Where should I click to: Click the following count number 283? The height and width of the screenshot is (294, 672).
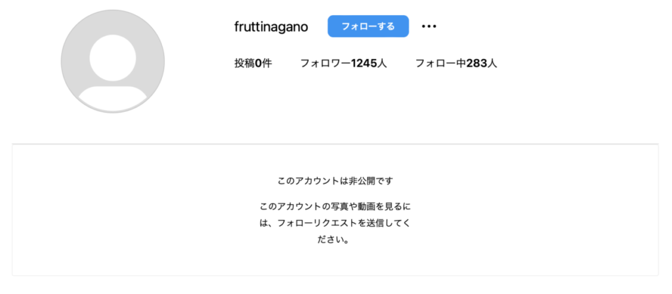pyautogui.click(x=477, y=64)
